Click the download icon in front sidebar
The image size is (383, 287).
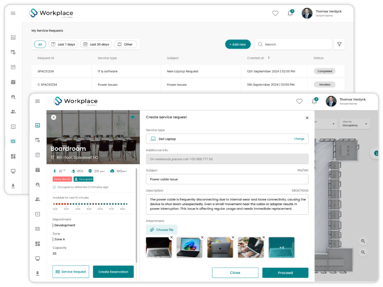pos(37,273)
